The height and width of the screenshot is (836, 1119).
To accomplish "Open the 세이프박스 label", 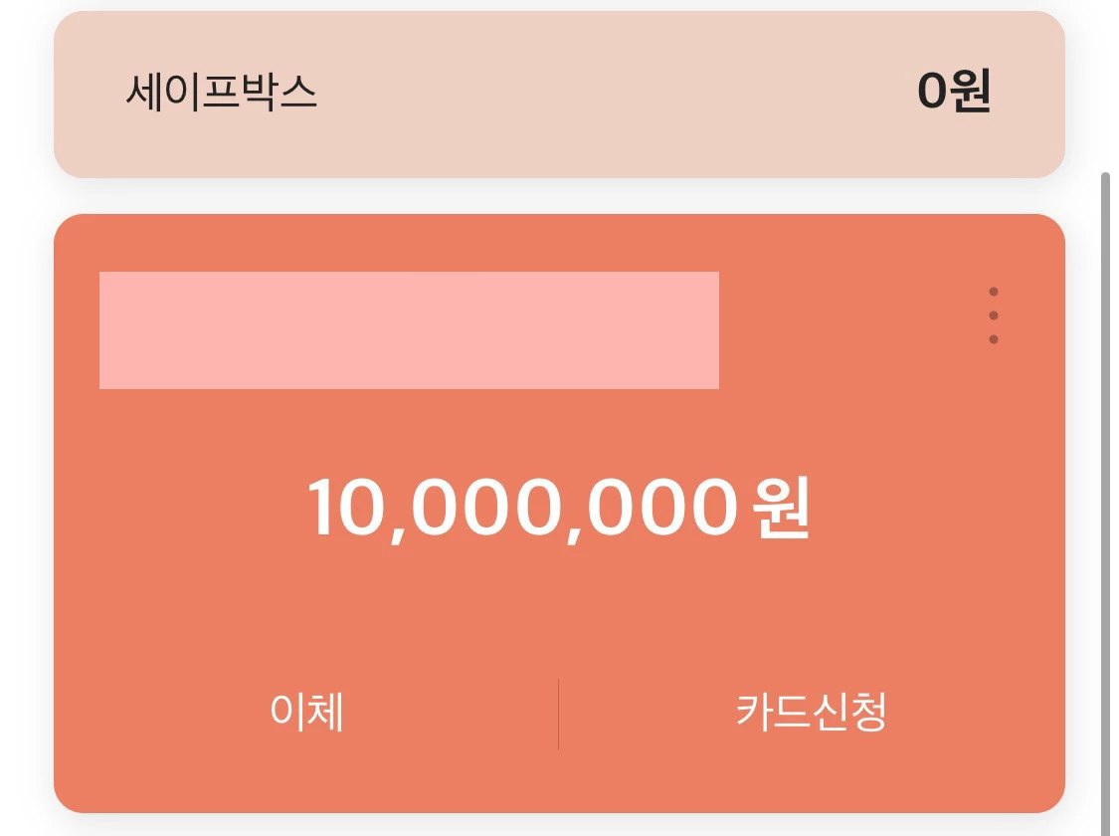I will click(x=221, y=94).
